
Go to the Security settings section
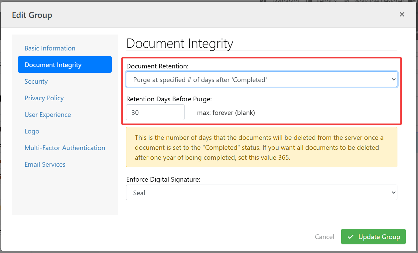36,81
